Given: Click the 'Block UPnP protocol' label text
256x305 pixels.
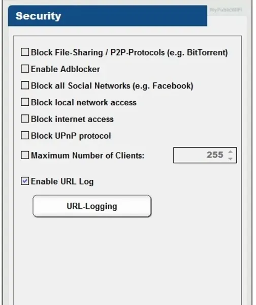Looking at the screenshot, I should pyautogui.click(x=71, y=136).
